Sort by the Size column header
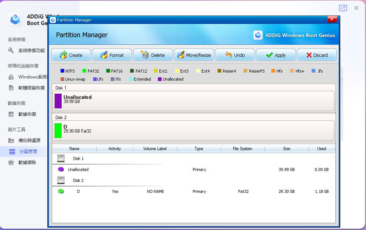Image resolution: width=366 pixels, height=230 pixels. click(286, 149)
